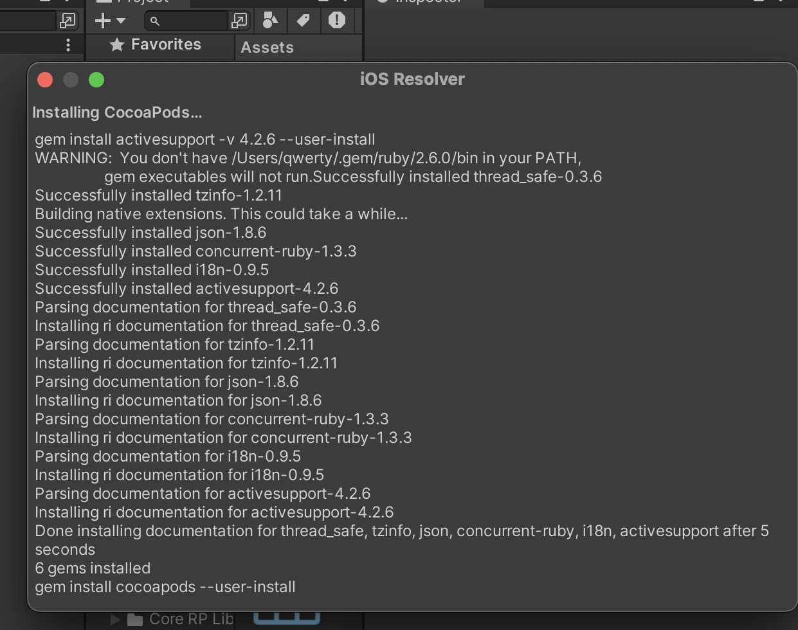Click 'Installing ri documentation for concurrent-ruby-1.3.3' line
Viewport: 798px width, 630px height.
pyautogui.click(x=223, y=438)
